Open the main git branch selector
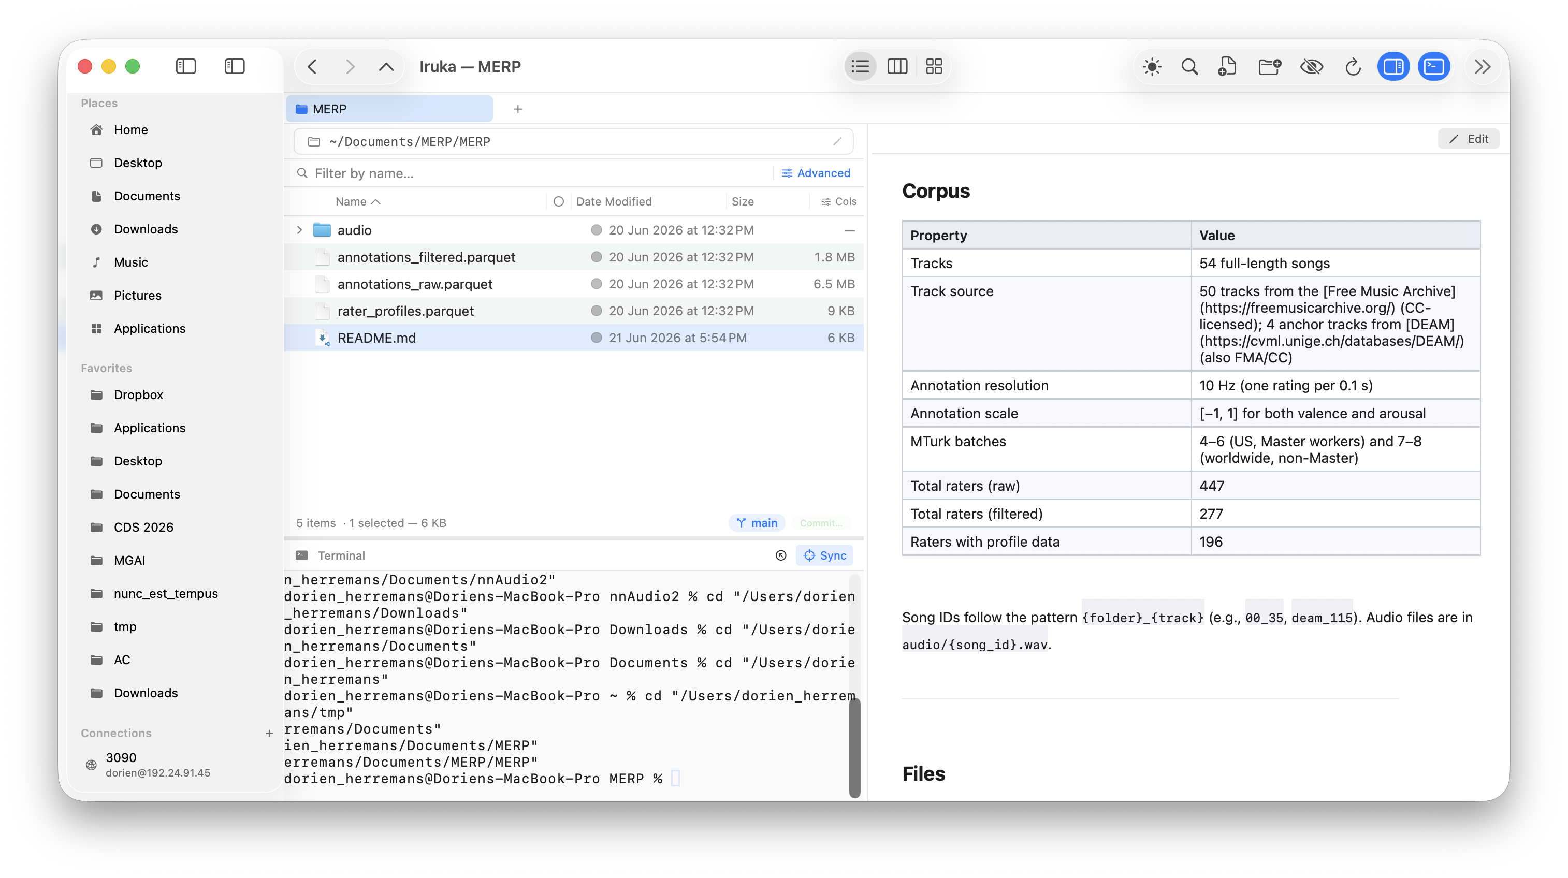Screen dimensions: 1568x878 [x=757, y=523]
